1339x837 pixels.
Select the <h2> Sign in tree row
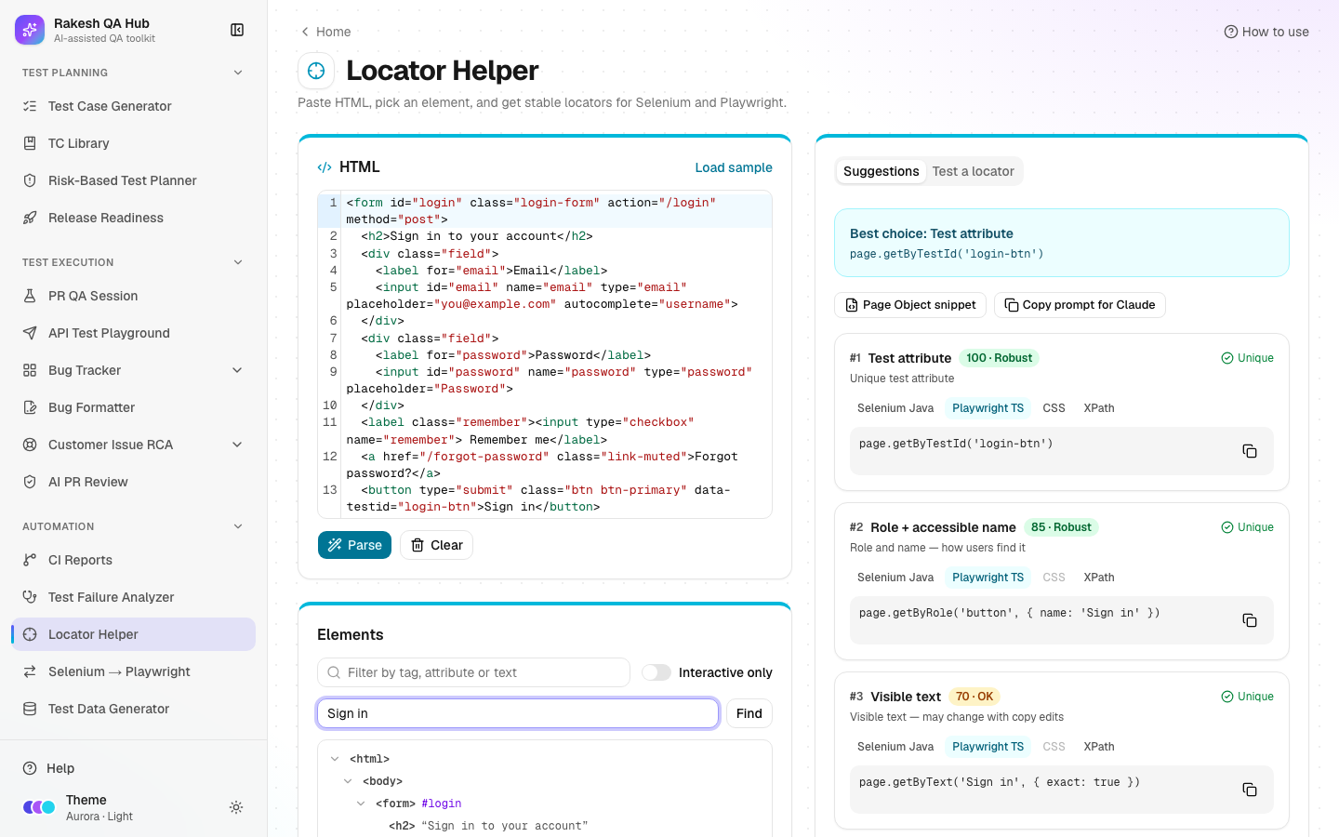coord(545,826)
